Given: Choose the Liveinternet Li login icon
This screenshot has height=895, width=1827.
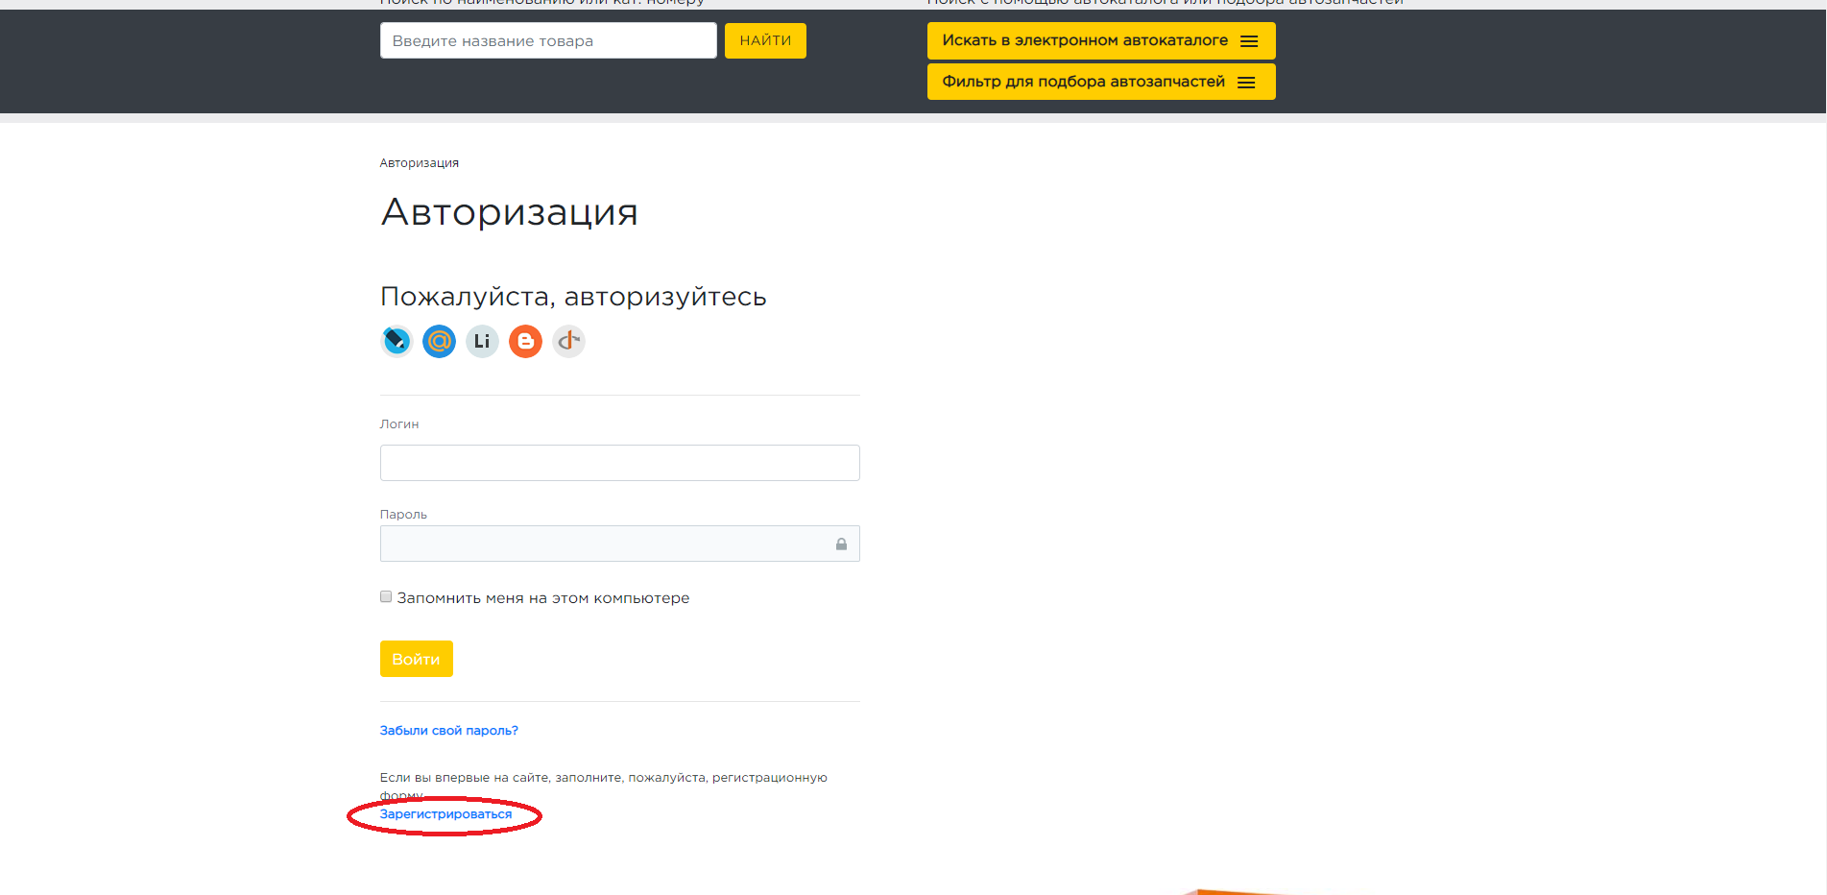Looking at the screenshot, I should (x=482, y=341).
